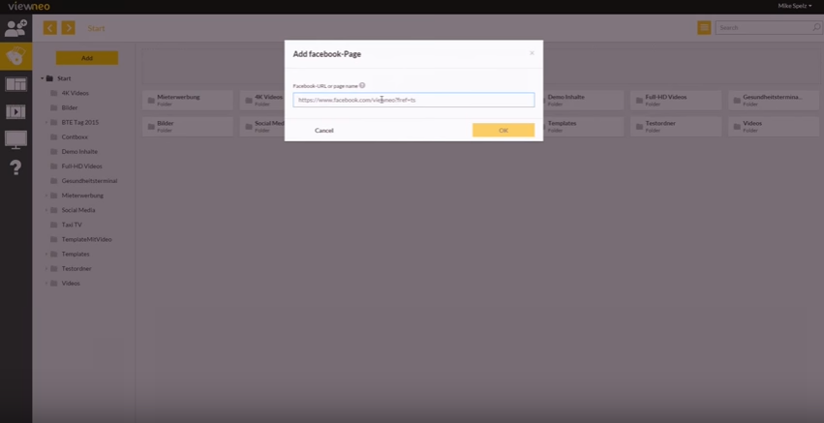Select Demo Inhalte in the tree
824x423 pixels.
(x=79, y=151)
